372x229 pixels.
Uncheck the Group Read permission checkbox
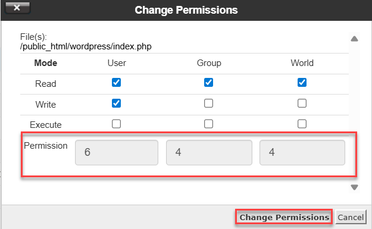[x=208, y=83]
